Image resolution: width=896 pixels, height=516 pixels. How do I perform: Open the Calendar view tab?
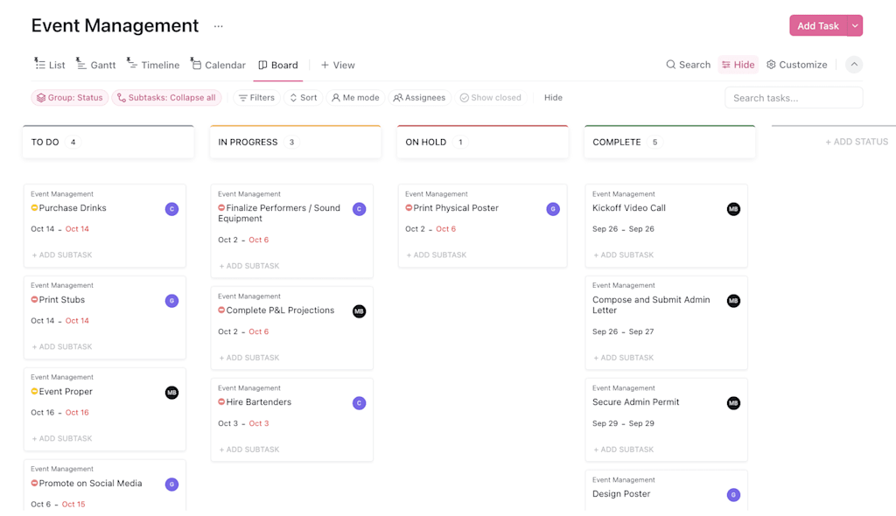218,65
